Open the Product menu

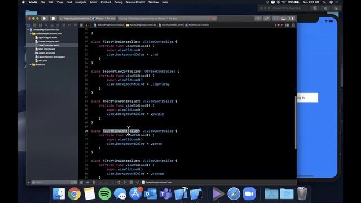pos(105,2)
